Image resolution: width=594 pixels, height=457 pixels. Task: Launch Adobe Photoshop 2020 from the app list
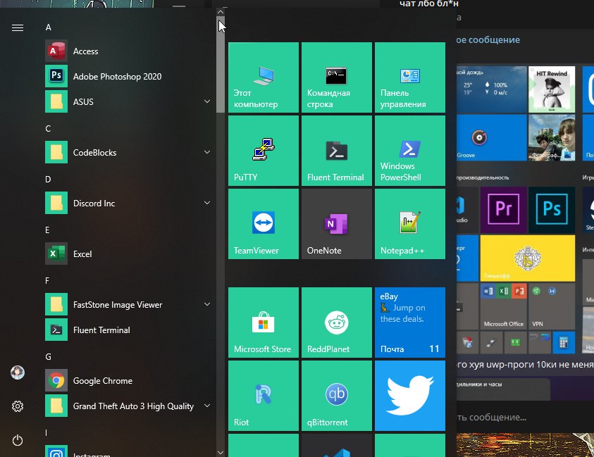(128, 77)
